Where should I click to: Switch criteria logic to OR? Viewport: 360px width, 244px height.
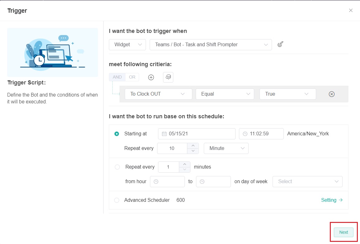(x=132, y=77)
